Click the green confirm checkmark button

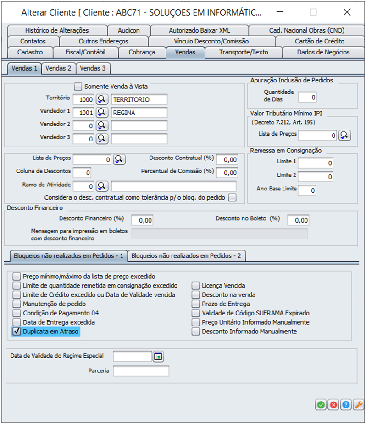tap(320, 405)
